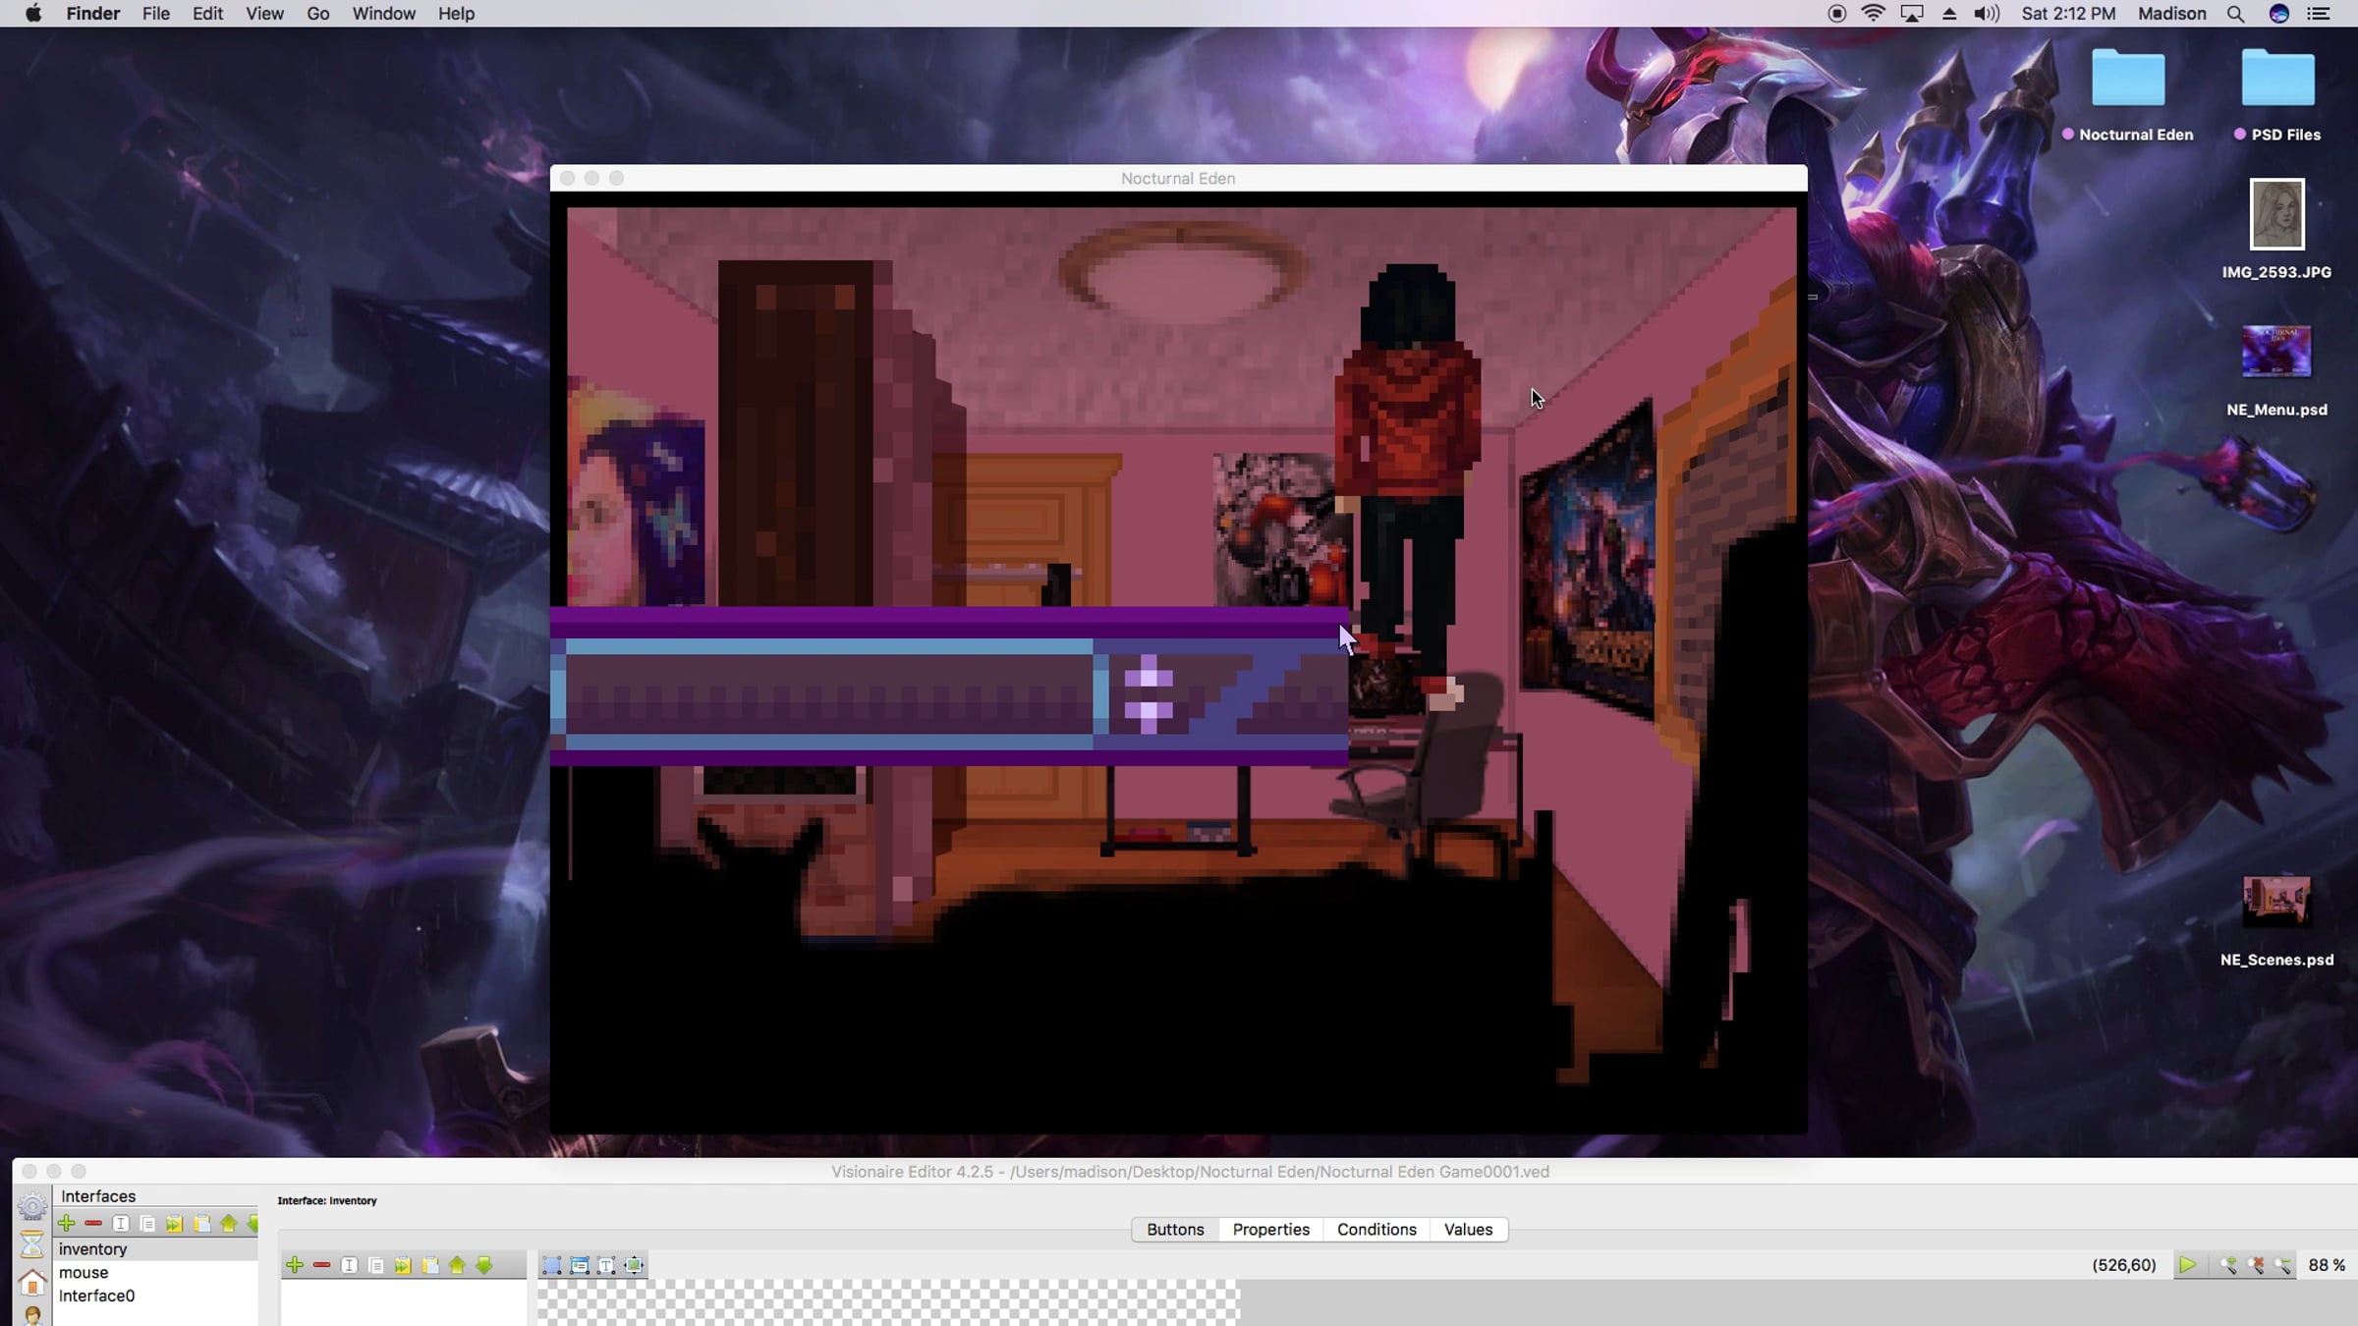Add a new button in the Buttons list toolbar
This screenshot has width=2358, height=1326.
tap(295, 1265)
